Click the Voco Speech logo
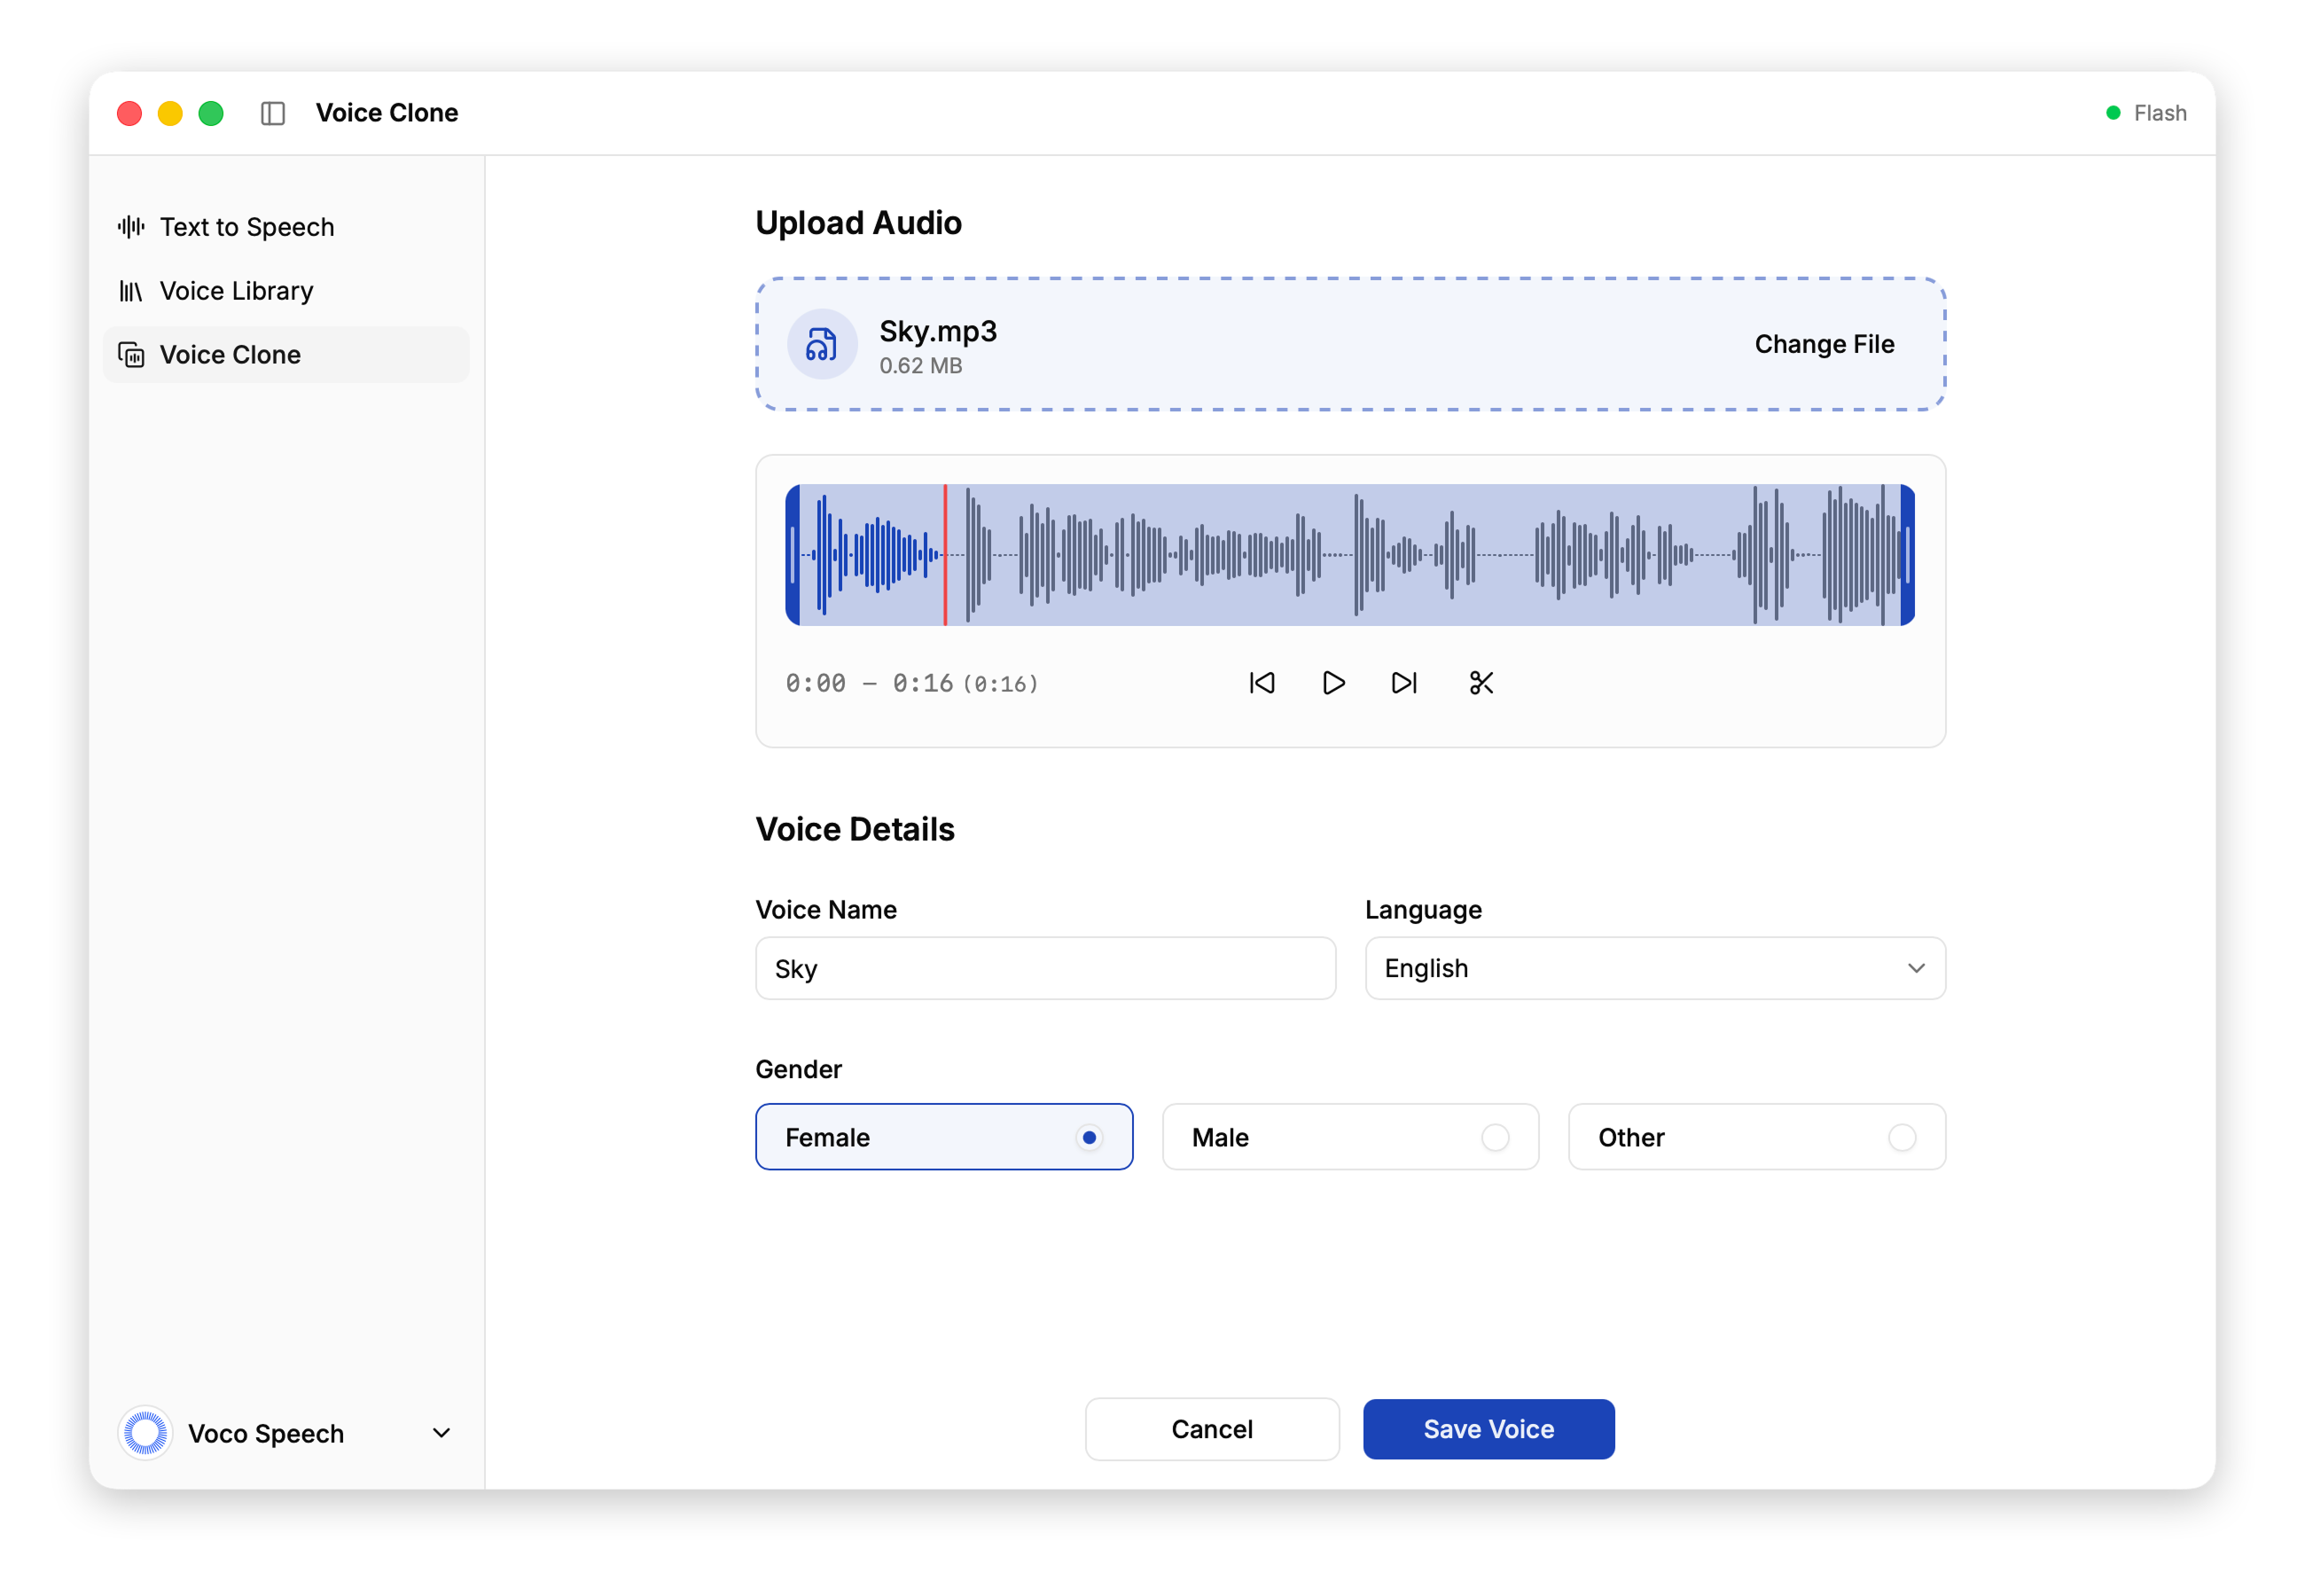Viewport: 2305px width, 1596px height. [145, 1432]
